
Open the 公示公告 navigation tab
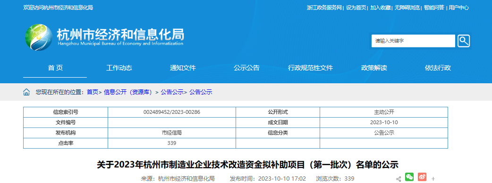coord(246,68)
